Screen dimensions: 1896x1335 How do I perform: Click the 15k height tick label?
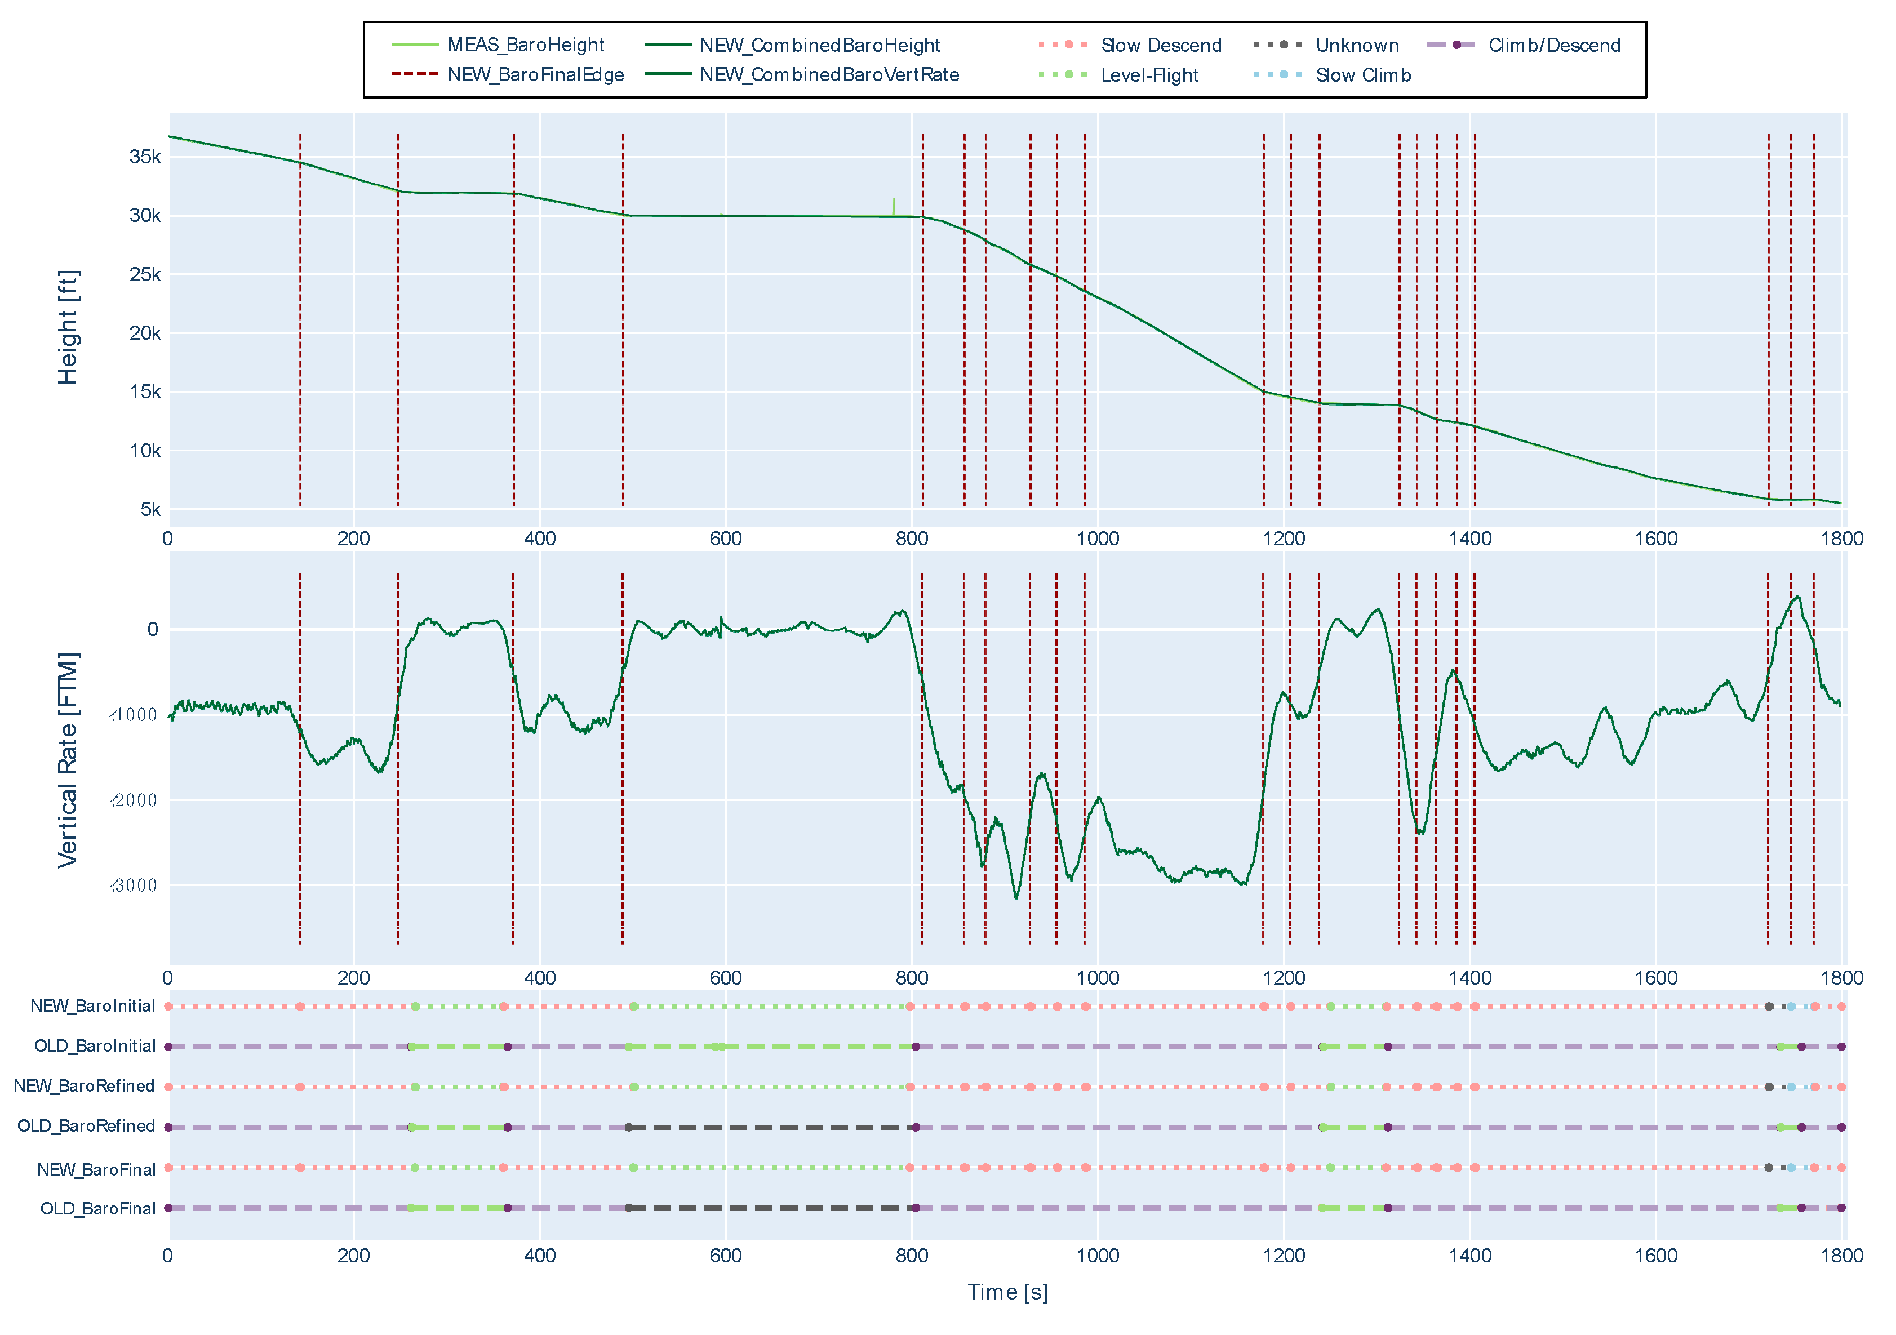[x=145, y=391]
